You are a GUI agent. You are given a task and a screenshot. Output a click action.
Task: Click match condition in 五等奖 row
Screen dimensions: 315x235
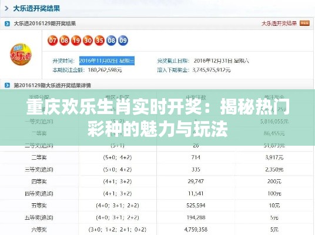[x=118, y=206]
